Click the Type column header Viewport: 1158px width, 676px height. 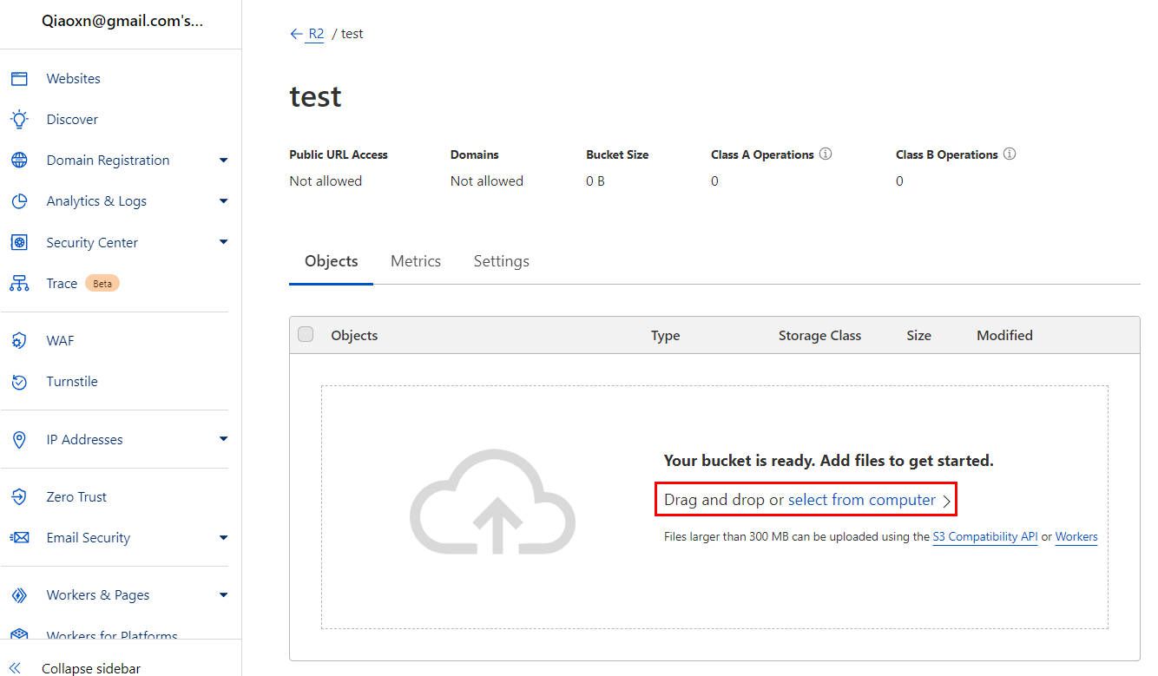pyautogui.click(x=666, y=335)
